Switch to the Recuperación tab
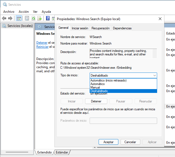This screenshot has width=175, height=157. pos(101,28)
